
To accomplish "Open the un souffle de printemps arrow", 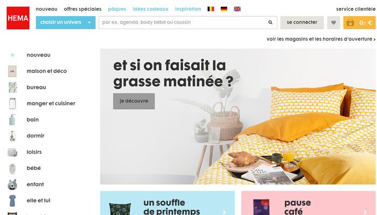I will (x=224, y=212).
